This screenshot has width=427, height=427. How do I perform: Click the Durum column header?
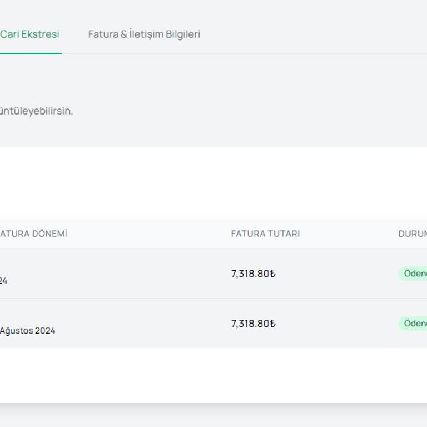pos(413,234)
